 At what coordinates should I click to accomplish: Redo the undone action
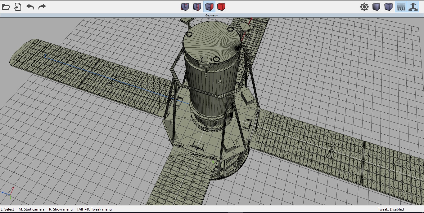click(42, 7)
